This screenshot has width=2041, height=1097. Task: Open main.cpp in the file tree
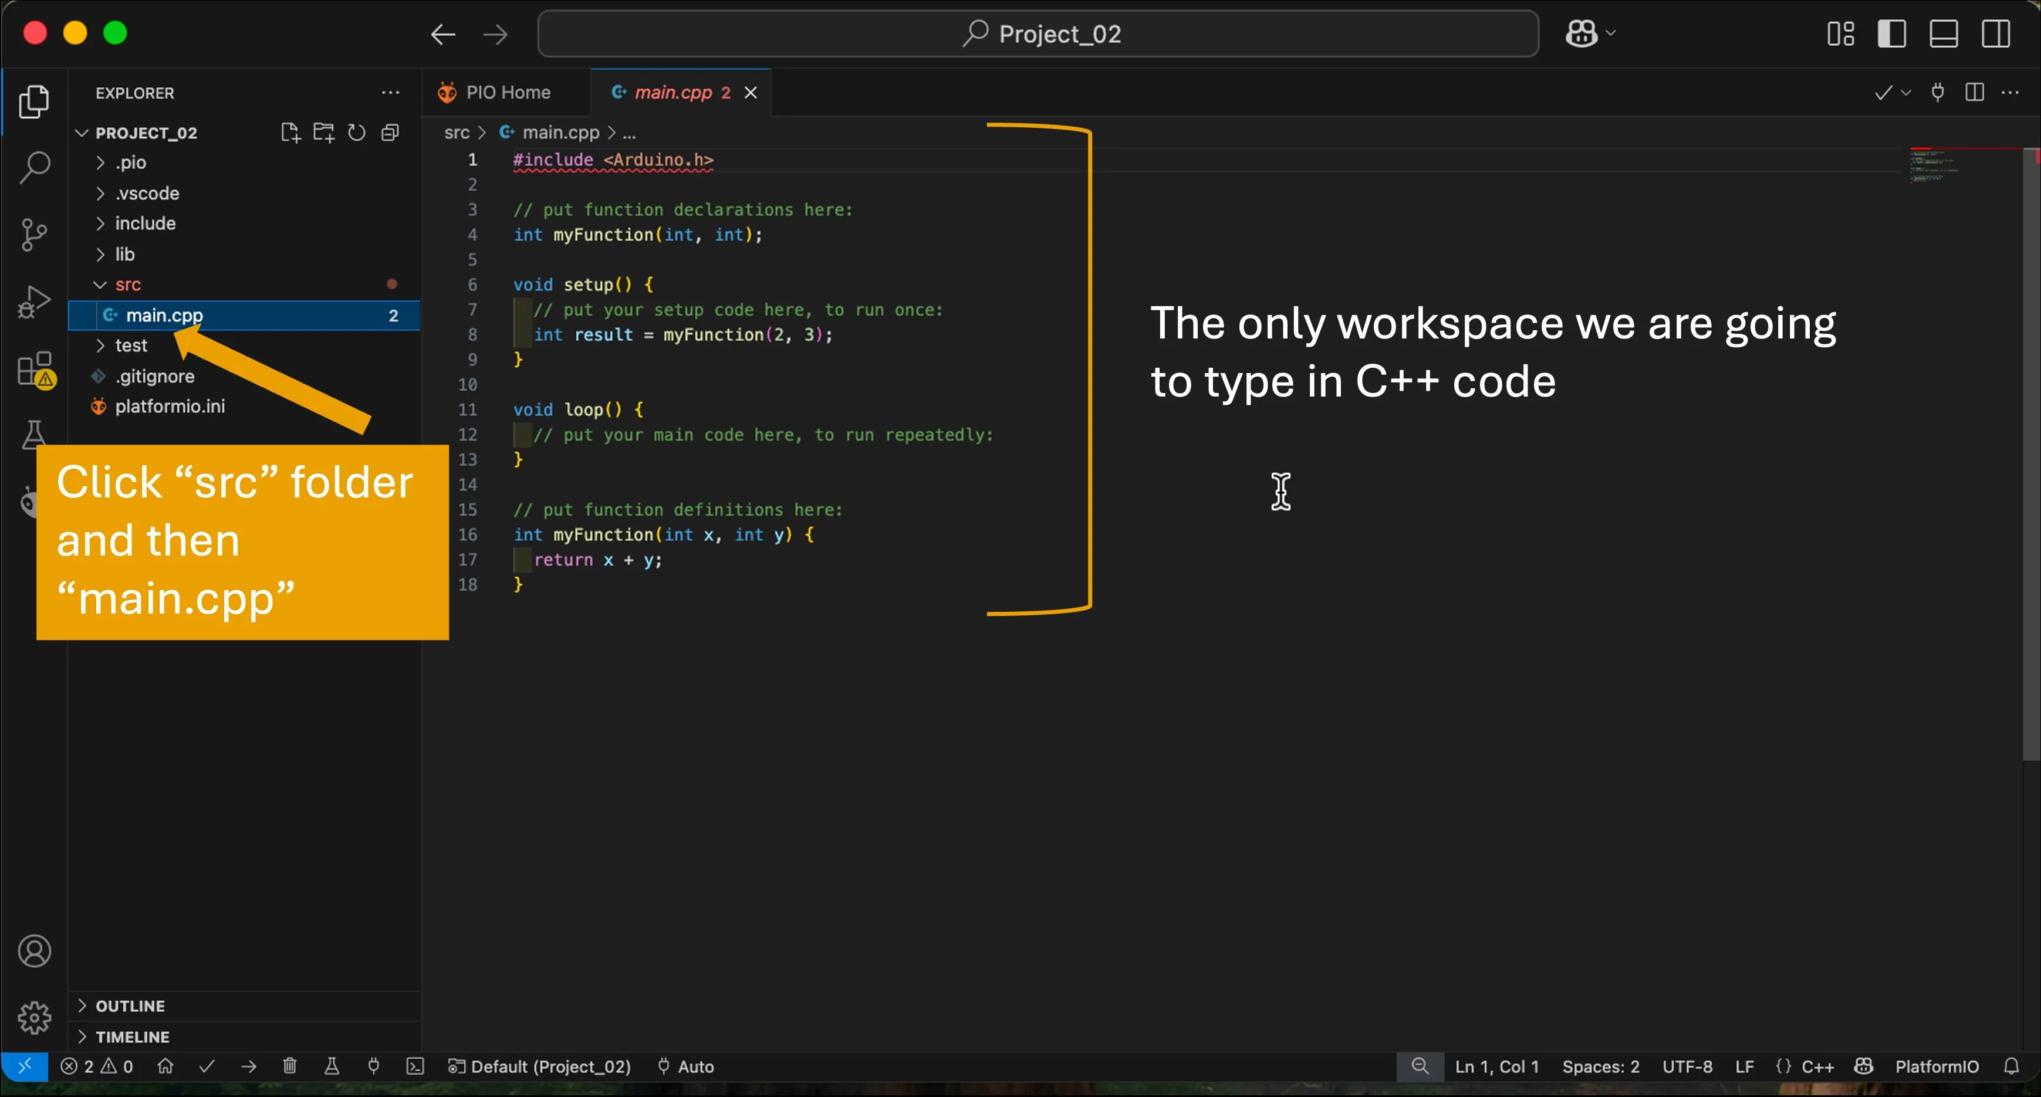pos(244,315)
